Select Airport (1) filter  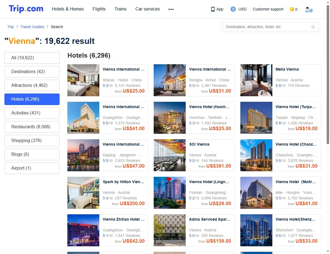pos(32,168)
